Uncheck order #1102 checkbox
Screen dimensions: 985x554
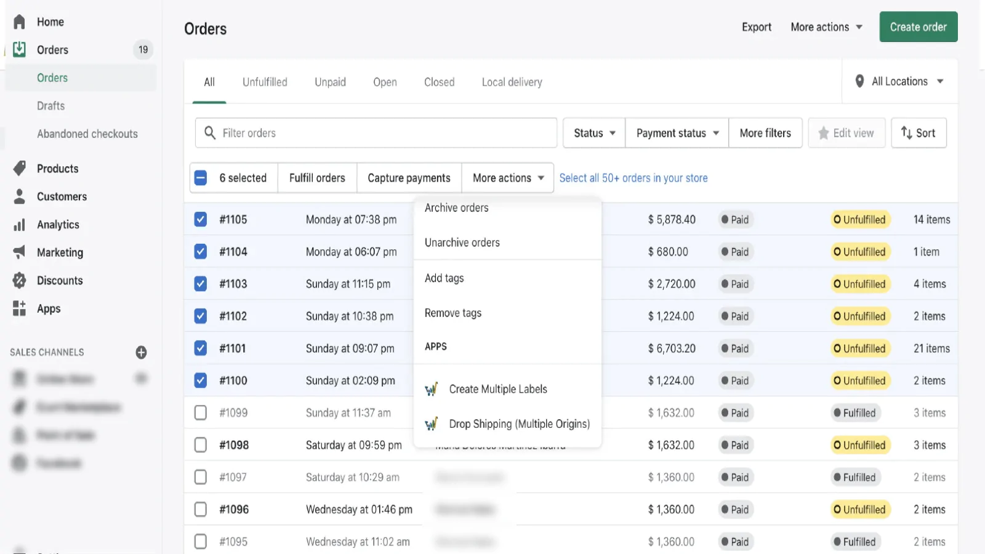point(201,316)
